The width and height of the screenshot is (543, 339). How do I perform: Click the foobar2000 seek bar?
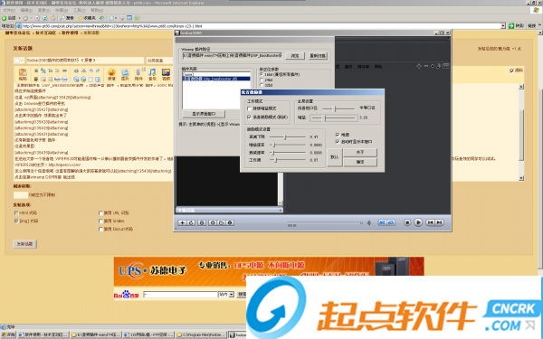325,222
